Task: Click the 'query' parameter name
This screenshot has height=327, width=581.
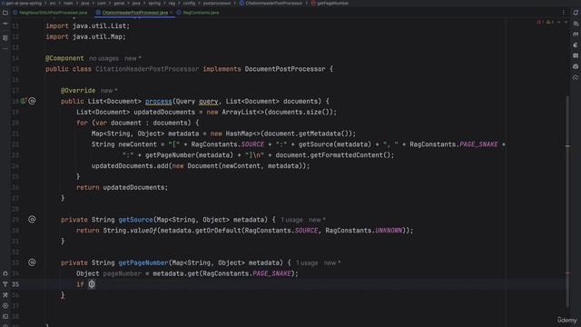Action: [208, 101]
